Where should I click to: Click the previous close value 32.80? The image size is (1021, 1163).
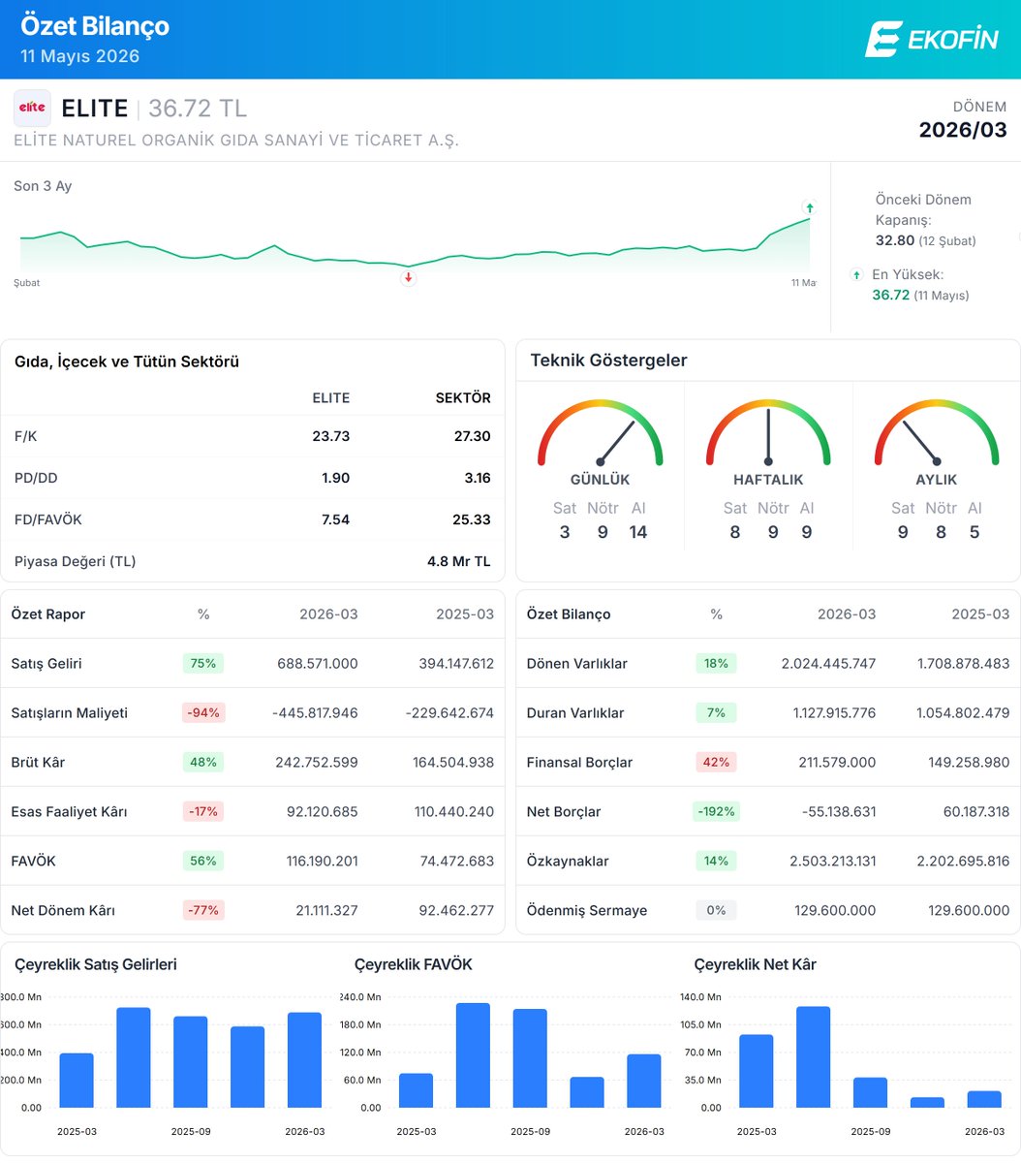pyautogui.click(x=894, y=240)
